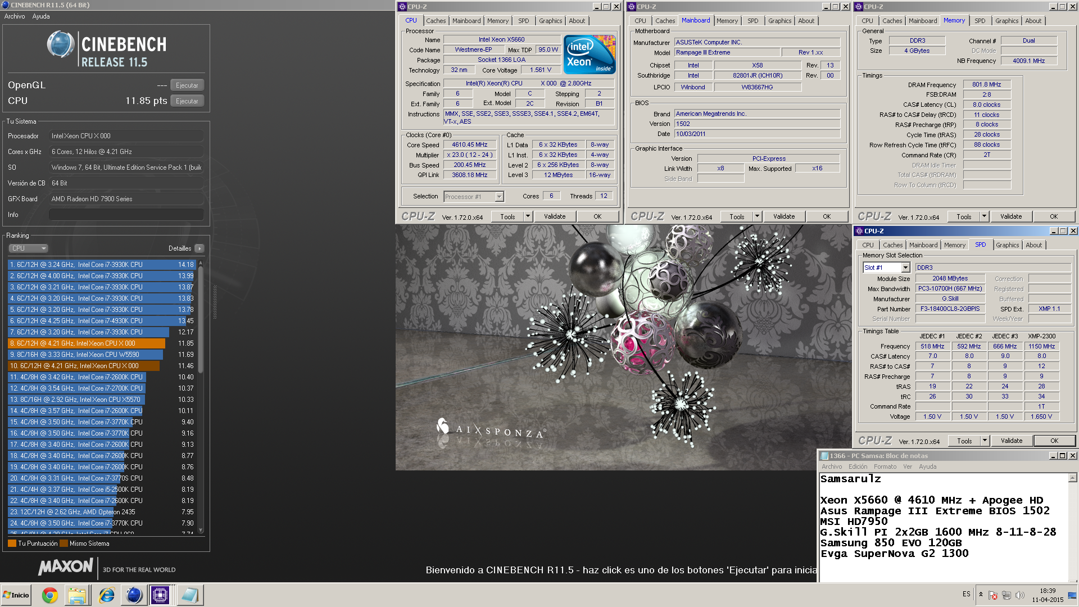Open Tools dropdown arrow in CPU-Z Memory window

coord(983,216)
